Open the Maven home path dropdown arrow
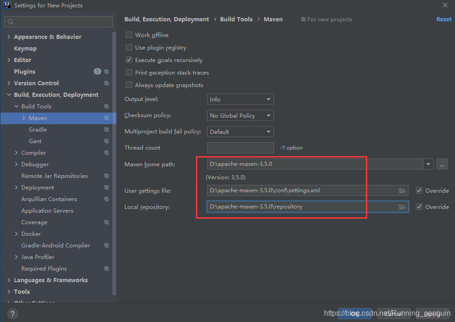The width and height of the screenshot is (455, 322). tap(428, 164)
